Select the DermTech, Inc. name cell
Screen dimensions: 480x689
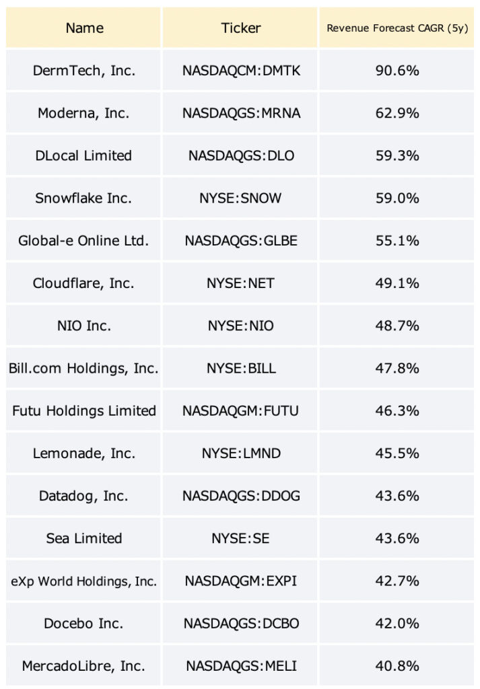(83, 70)
